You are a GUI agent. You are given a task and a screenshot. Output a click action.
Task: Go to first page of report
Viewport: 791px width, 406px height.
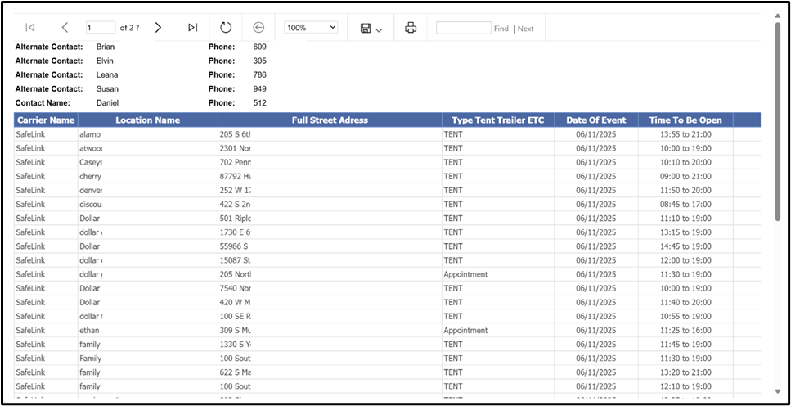coord(30,28)
